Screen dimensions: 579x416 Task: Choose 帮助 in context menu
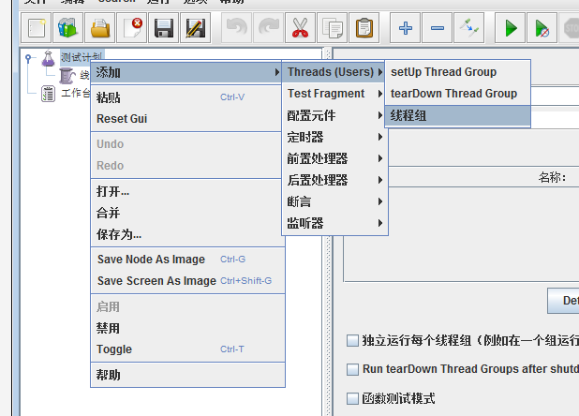pos(187,375)
